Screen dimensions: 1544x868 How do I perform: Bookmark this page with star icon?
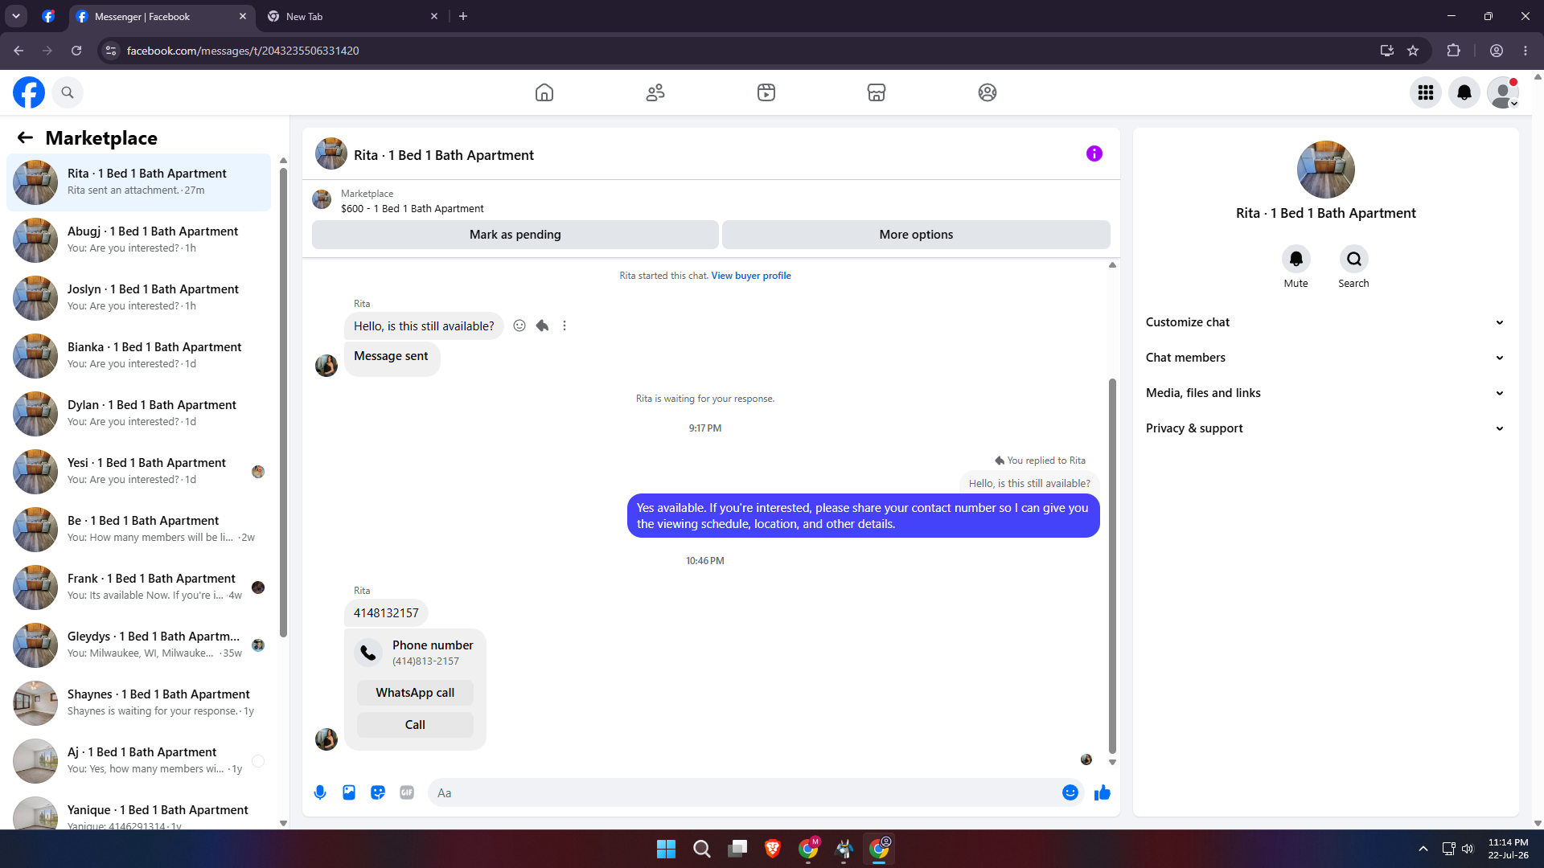click(x=1413, y=51)
